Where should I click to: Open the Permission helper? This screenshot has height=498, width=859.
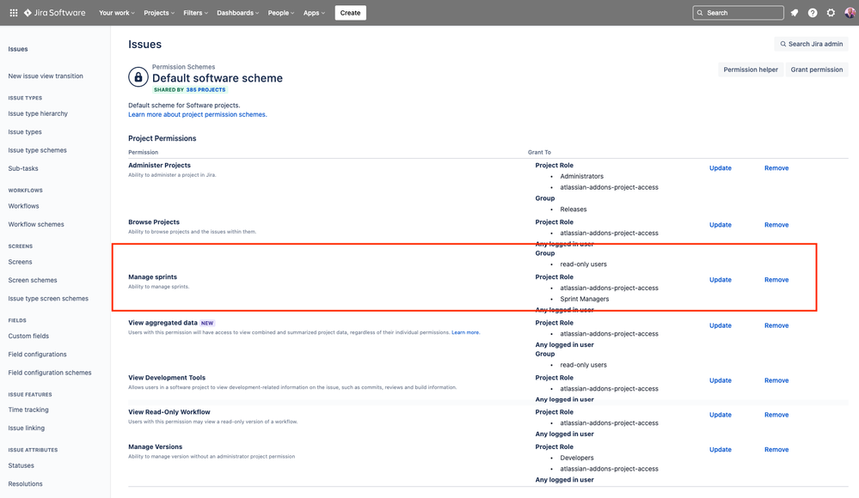750,70
